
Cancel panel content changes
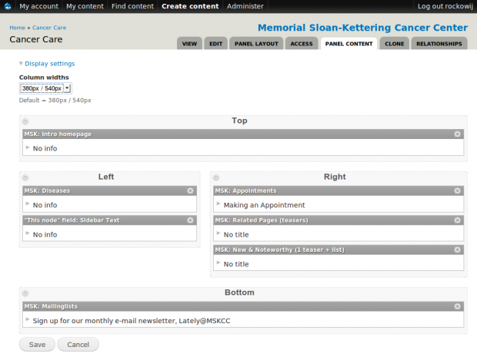[78, 345]
